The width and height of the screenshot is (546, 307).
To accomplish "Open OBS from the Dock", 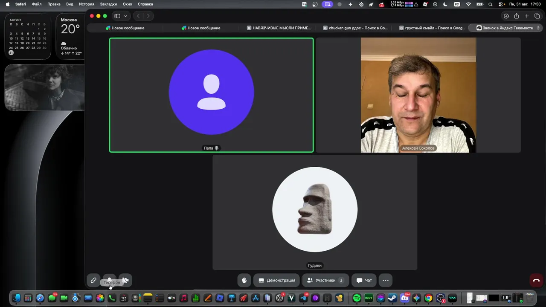I will pos(441,298).
